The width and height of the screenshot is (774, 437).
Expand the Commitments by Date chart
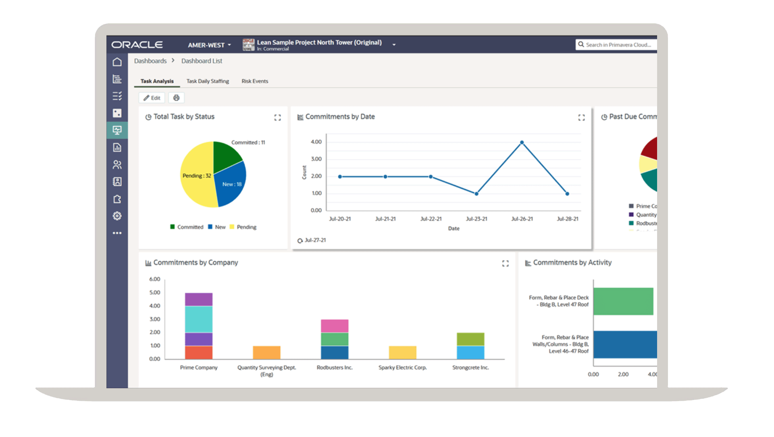point(581,118)
